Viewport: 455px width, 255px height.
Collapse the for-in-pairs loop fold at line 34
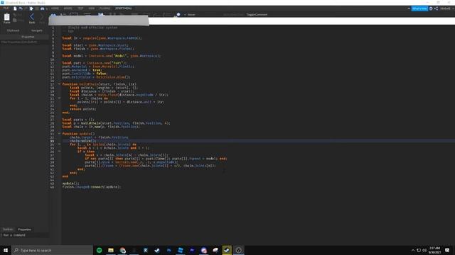pyautogui.click(x=59, y=144)
